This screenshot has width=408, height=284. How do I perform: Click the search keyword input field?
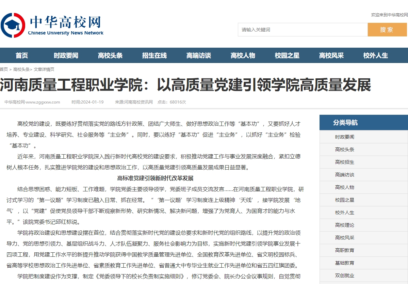[x=303, y=30]
